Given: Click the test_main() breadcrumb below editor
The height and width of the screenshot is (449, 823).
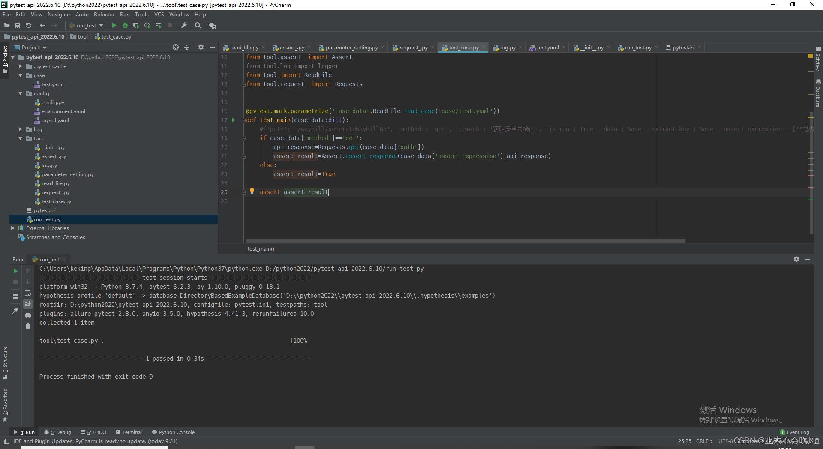Looking at the screenshot, I should coord(261,249).
